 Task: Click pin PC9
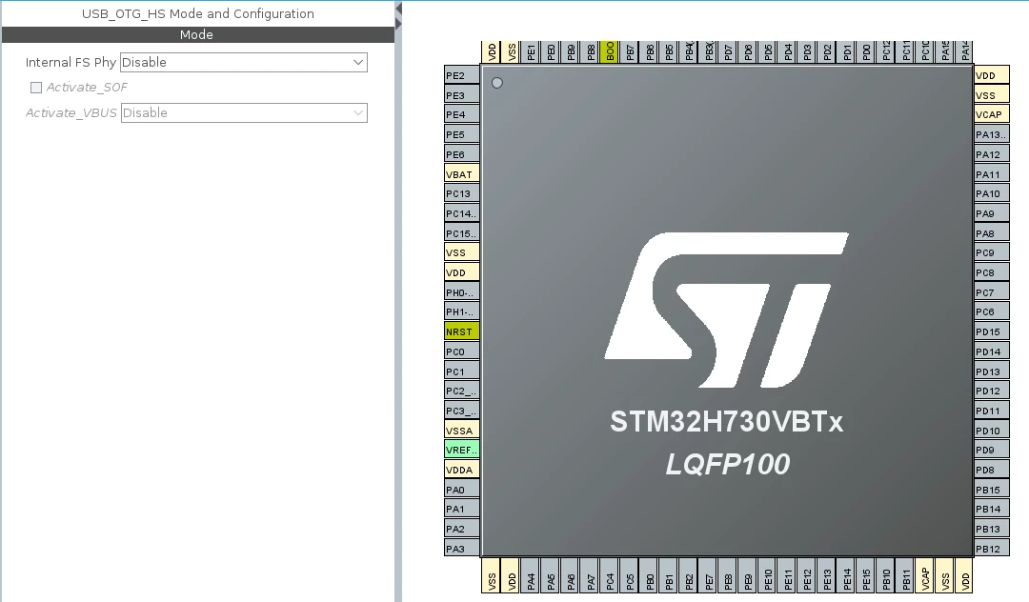click(x=992, y=252)
